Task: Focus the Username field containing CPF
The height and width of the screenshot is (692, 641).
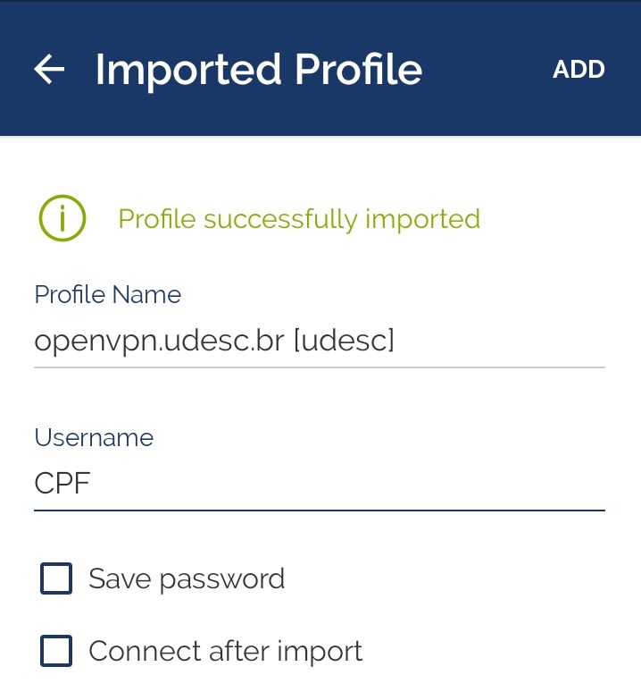Action: click(x=319, y=484)
